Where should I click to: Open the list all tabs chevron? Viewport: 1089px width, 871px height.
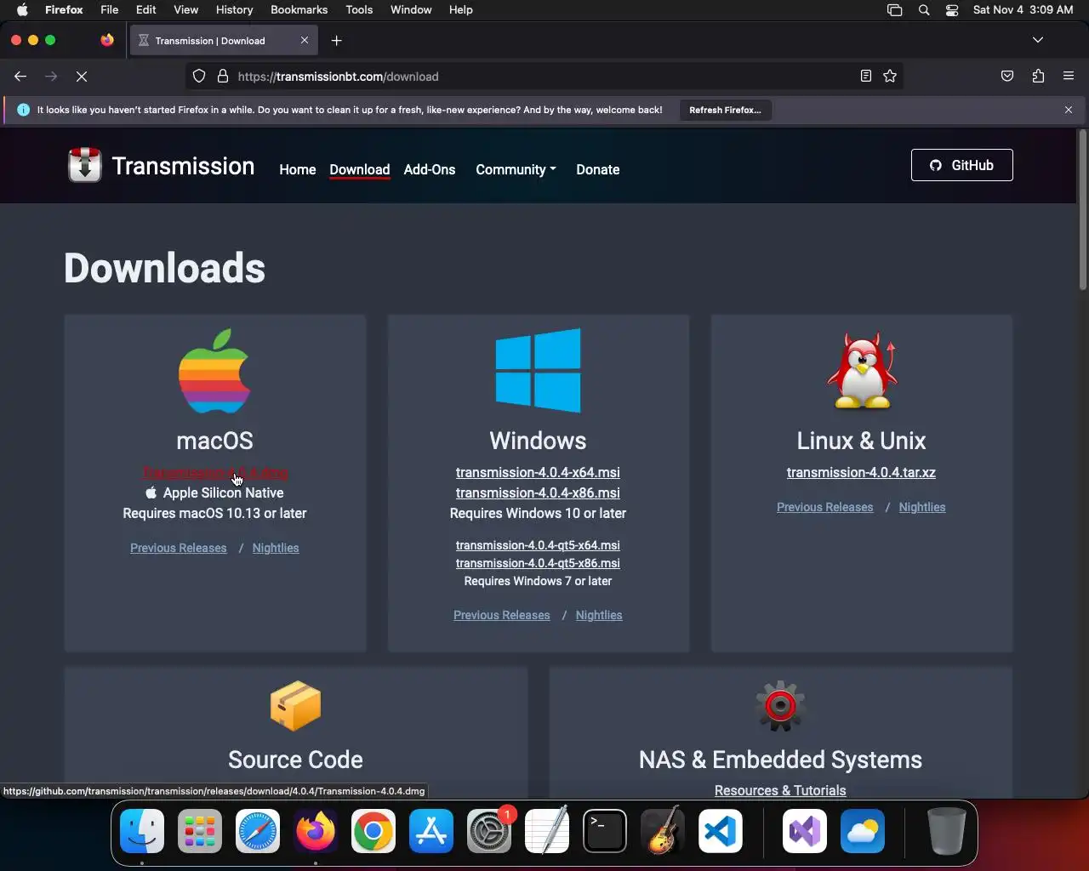[1038, 40]
